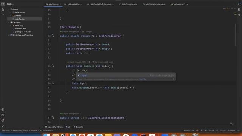Open the UTF-8 encoding selector
This screenshot has height=136, width=242.
coord(223,130)
